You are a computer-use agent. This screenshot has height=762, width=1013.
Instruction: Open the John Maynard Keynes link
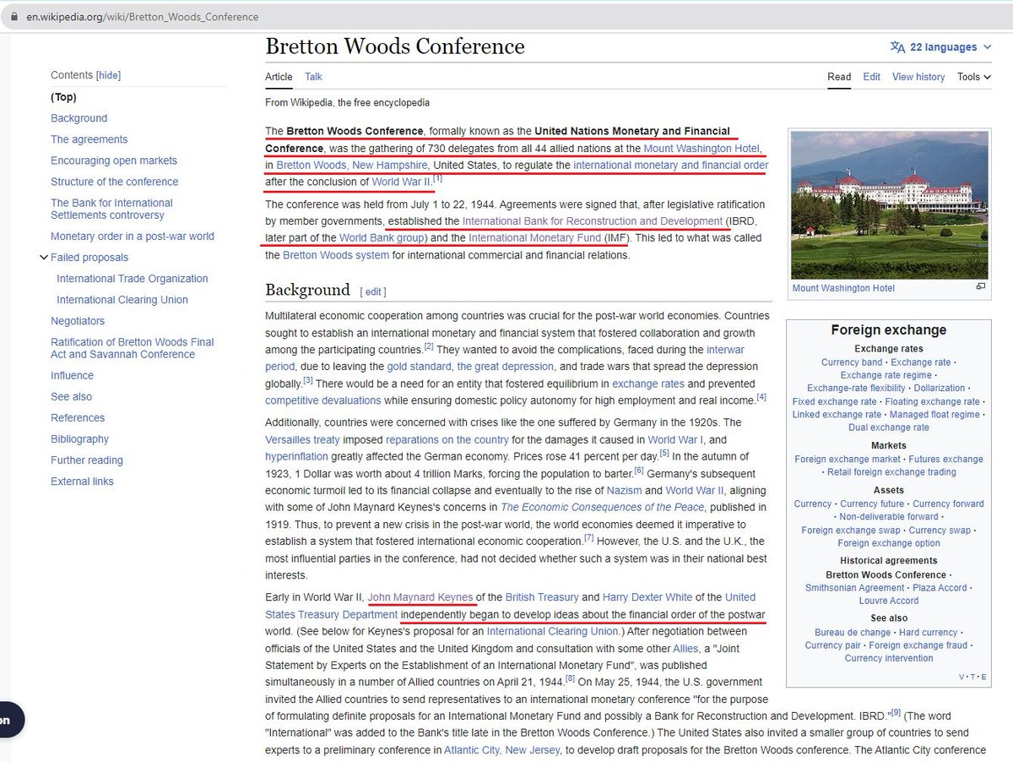(x=420, y=597)
